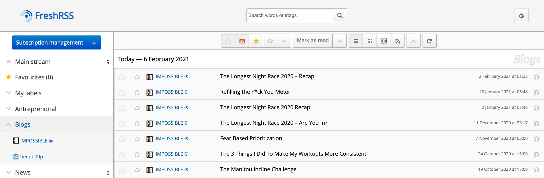Viewport: 544px width, 178px height.
Task: Toggle read state for 'Fear Based Prioritization'
Action: [122, 139]
